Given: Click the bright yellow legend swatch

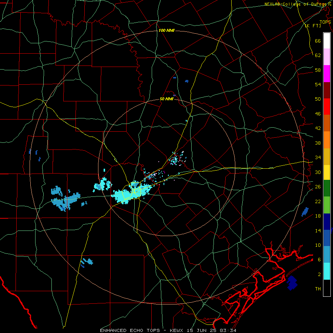Looking at the screenshot, I should [327, 172].
